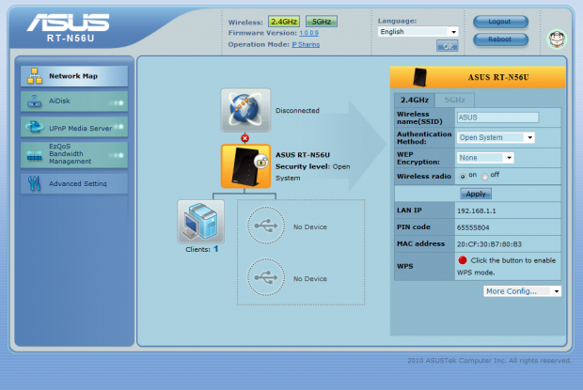Expand the More Config dropdown

(x=522, y=291)
